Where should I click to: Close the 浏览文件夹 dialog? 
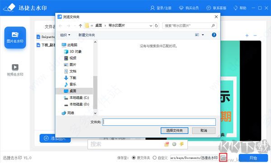click(x=216, y=17)
